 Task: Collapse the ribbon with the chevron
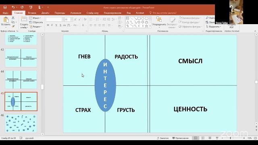(x=255, y=31)
